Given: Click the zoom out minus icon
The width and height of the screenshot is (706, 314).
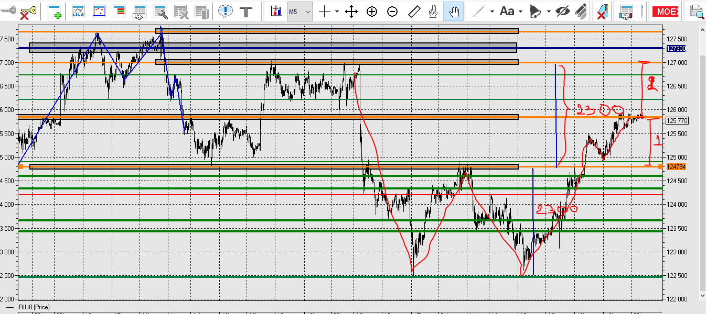Looking at the screenshot, I should (x=392, y=11).
